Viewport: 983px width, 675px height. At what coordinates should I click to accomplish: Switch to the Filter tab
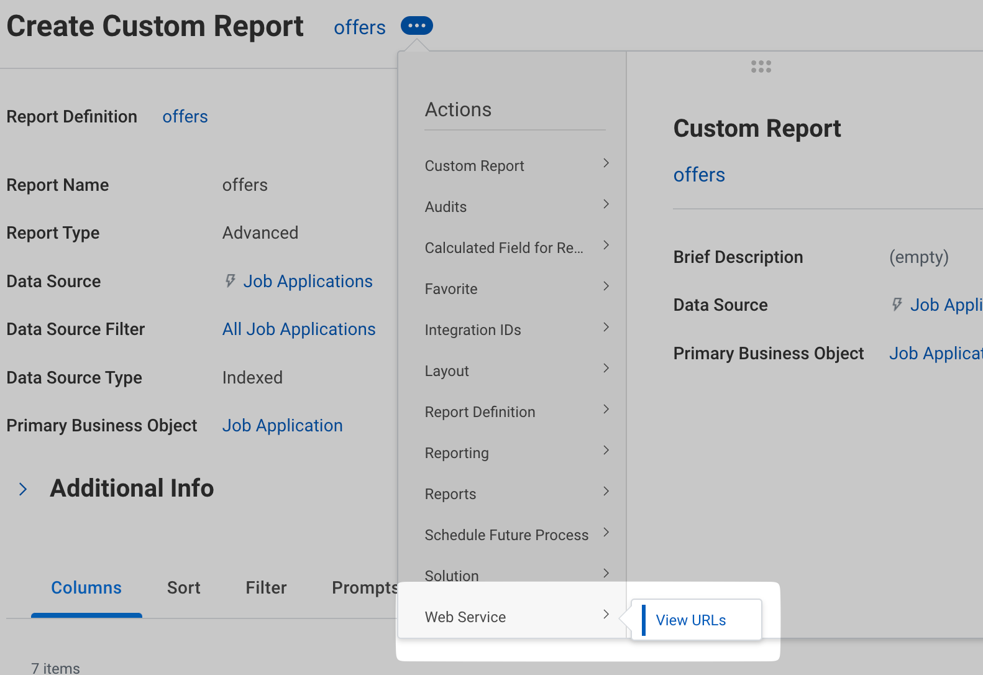click(x=266, y=588)
